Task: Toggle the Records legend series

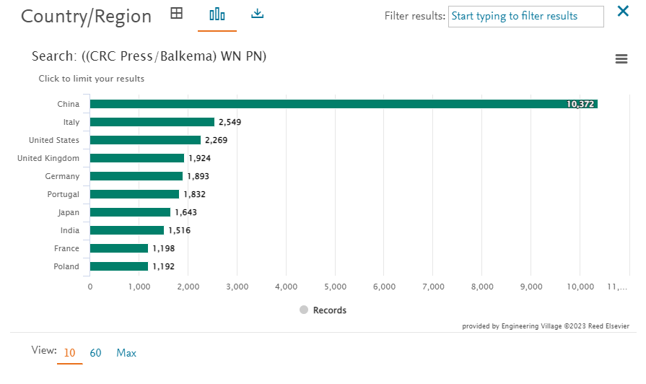Action: click(x=323, y=310)
